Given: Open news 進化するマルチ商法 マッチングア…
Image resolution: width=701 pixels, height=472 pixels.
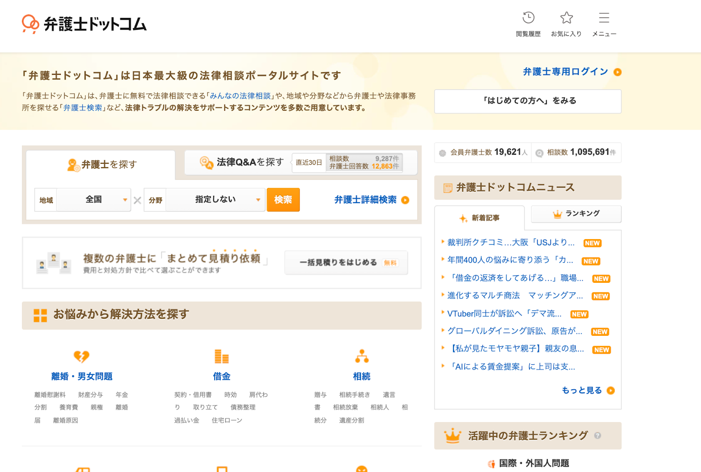Looking at the screenshot, I should (x=515, y=296).
